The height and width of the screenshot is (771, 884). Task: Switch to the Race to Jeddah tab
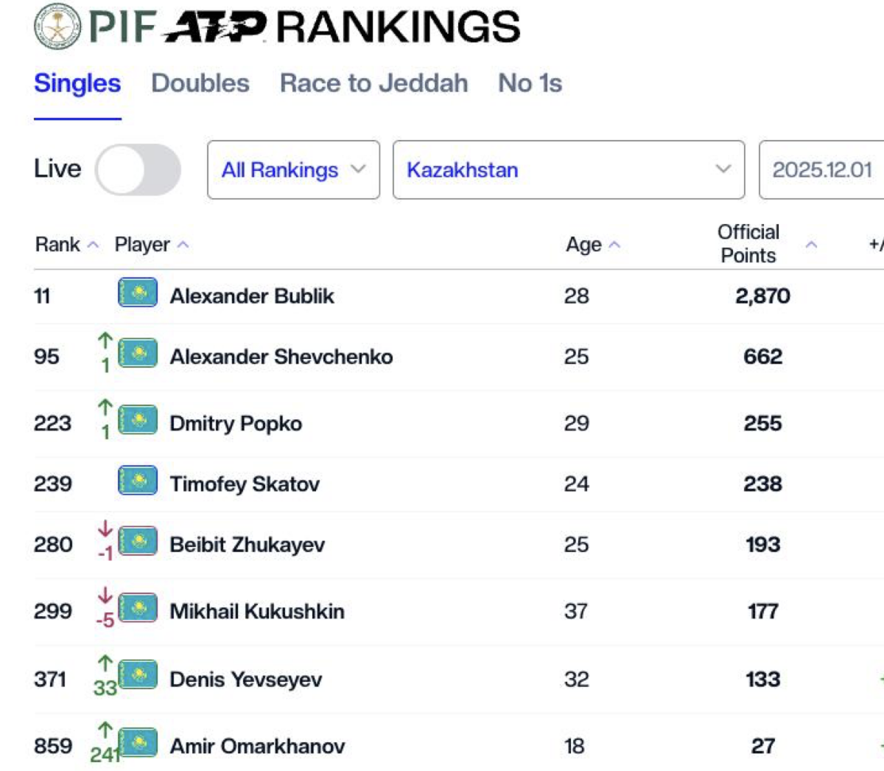(x=373, y=83)
